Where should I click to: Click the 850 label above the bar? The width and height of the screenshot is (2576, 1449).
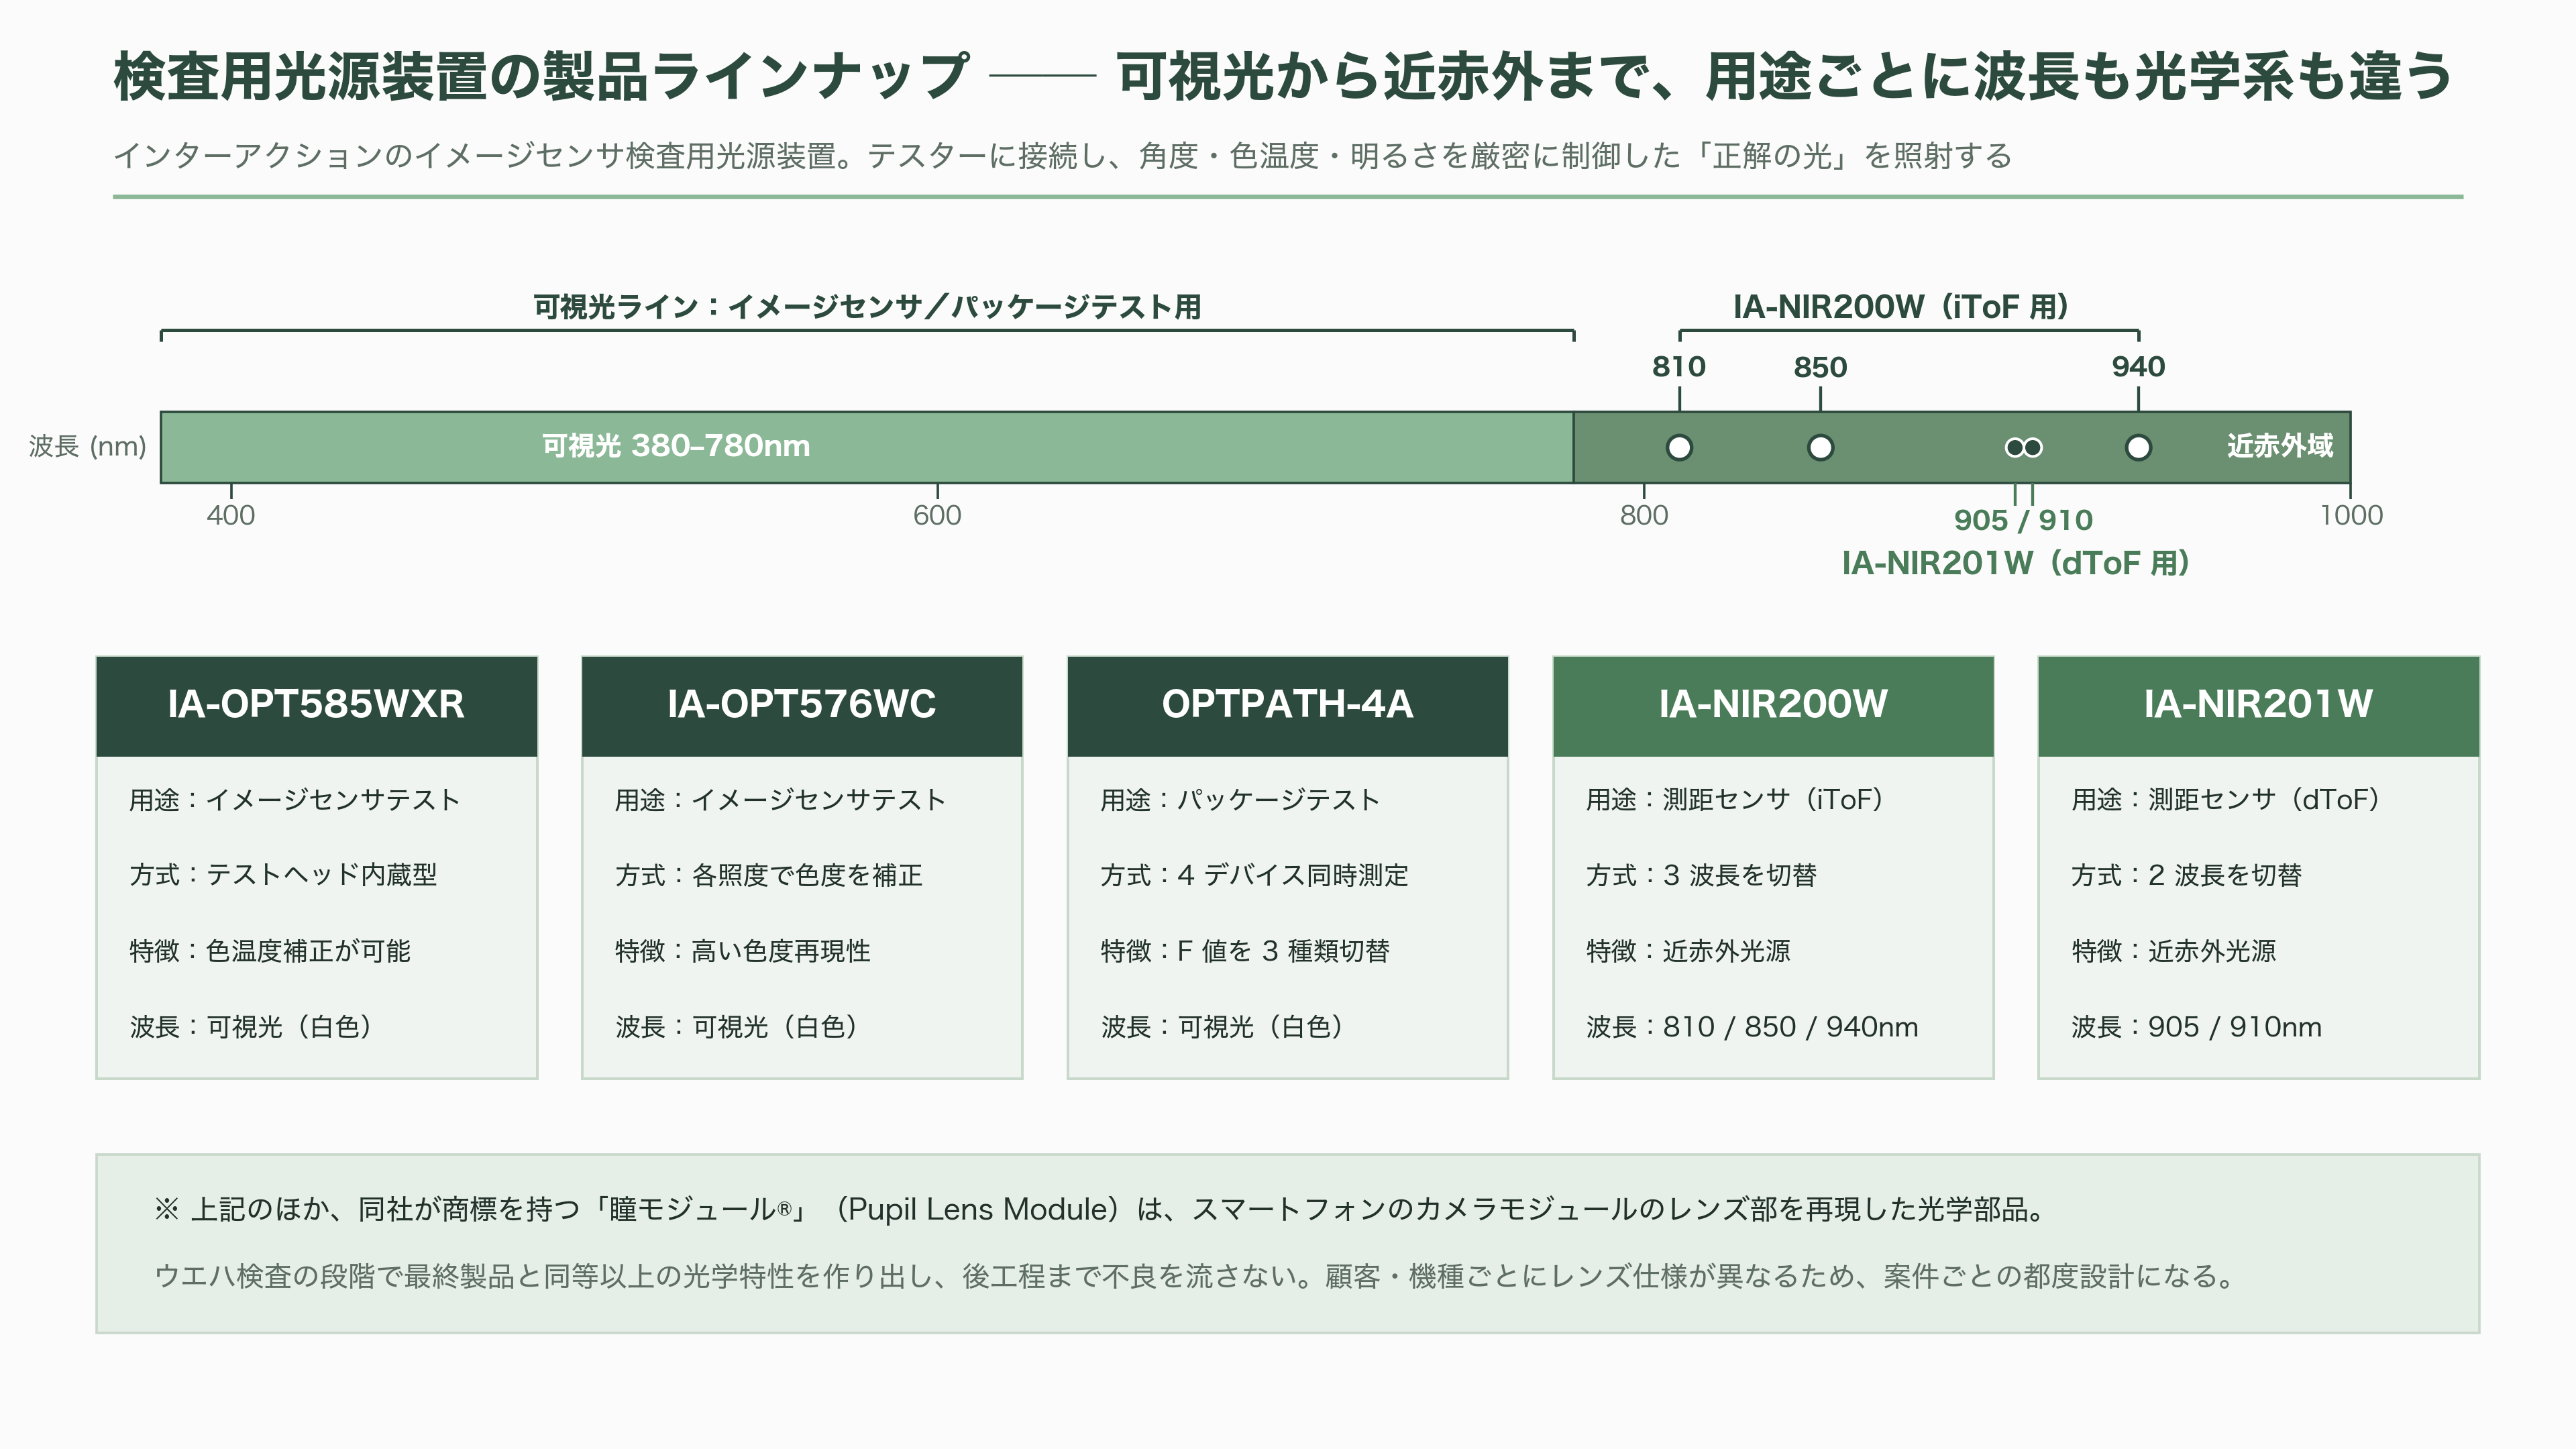coord(1820,367)
